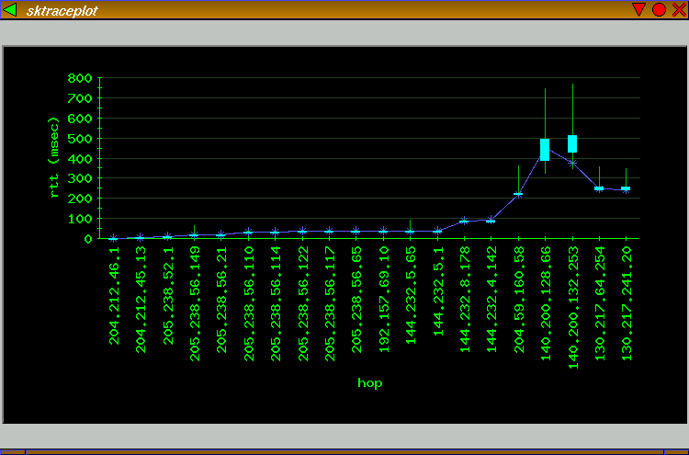Click the data marker at hop 204.59.160.58
689x455 pixels.
click(518, 194)
